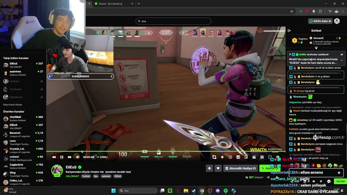Enter fullscreen mode for the stream
The width and height of the screenshot is (347, 195).
pos(270,157)
